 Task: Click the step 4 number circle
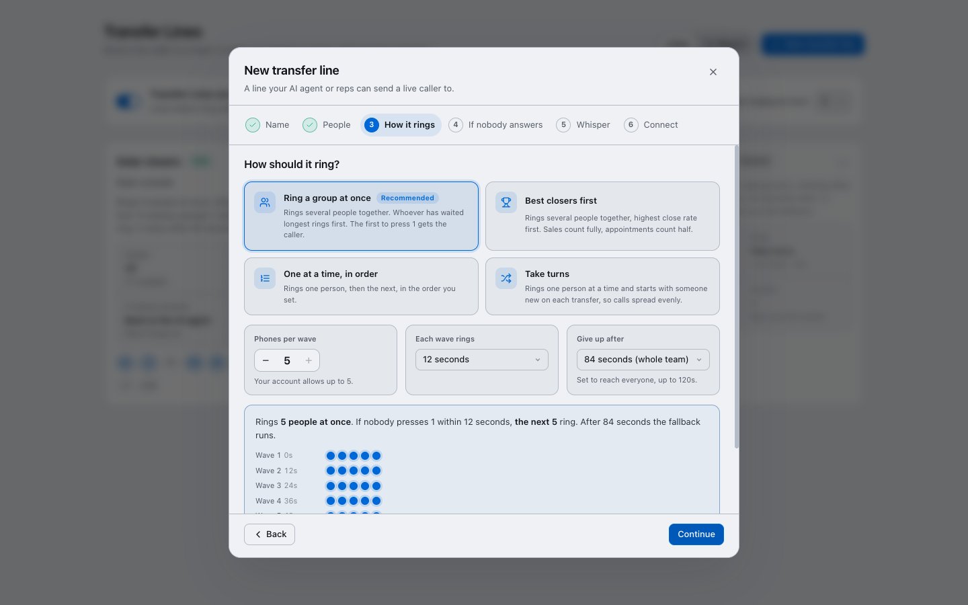[x=456, y=125]
